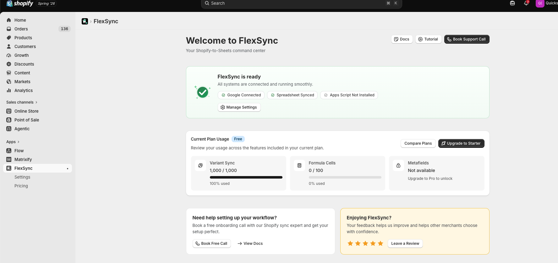
Task: Click the FlexSync app icon in sidebar
Action: [9, 168]
